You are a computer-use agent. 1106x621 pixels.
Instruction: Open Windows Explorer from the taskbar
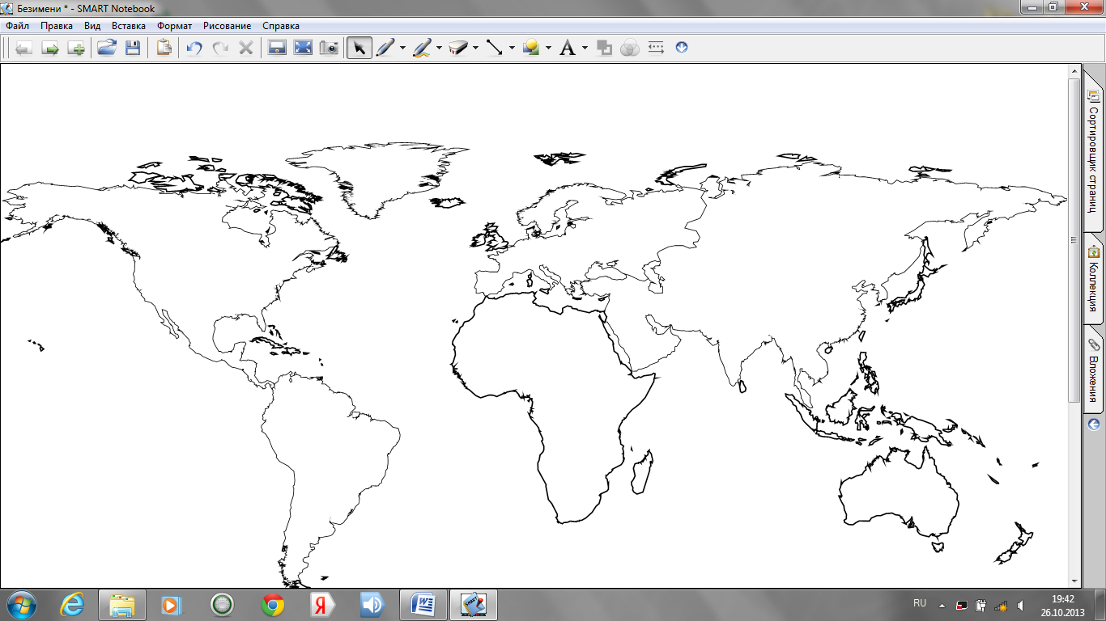click(122, 605)
